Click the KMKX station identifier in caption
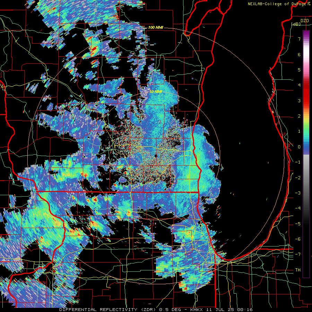312x312 pixels. (x=197, y=310)
